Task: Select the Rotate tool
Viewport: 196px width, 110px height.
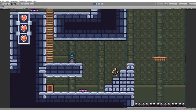Action: (x=7, y=4)
